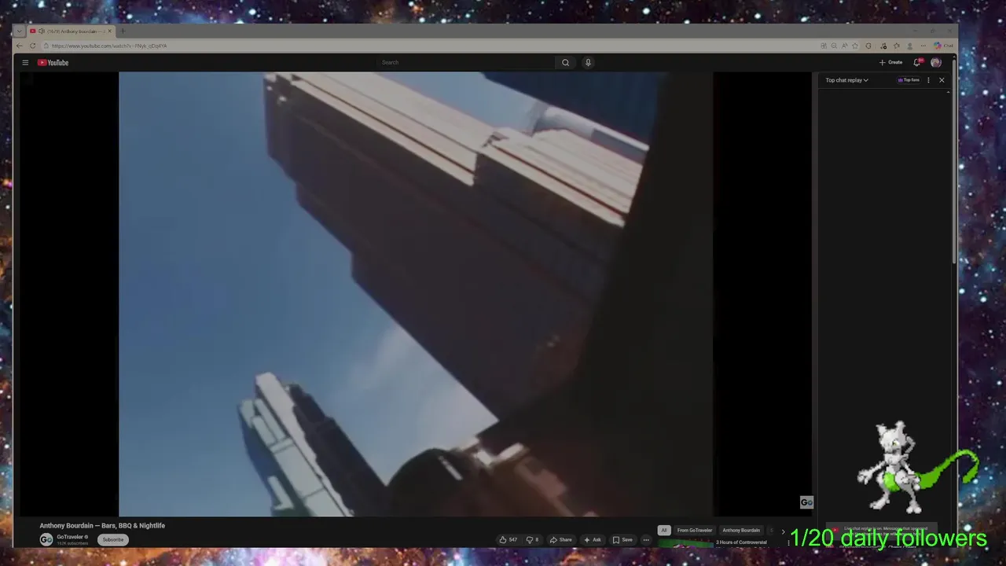Click the video player to pause
Screen dimensions: 1006x566
[415, 294]
